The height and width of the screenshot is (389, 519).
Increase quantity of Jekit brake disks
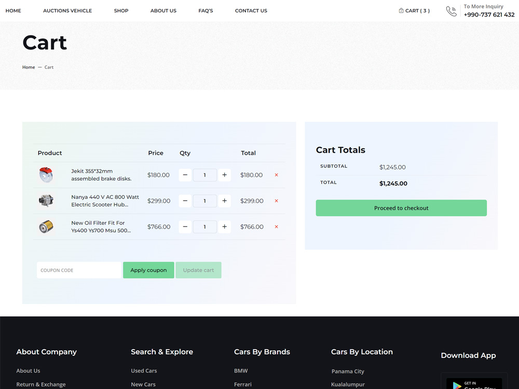[x=224, y=175]
